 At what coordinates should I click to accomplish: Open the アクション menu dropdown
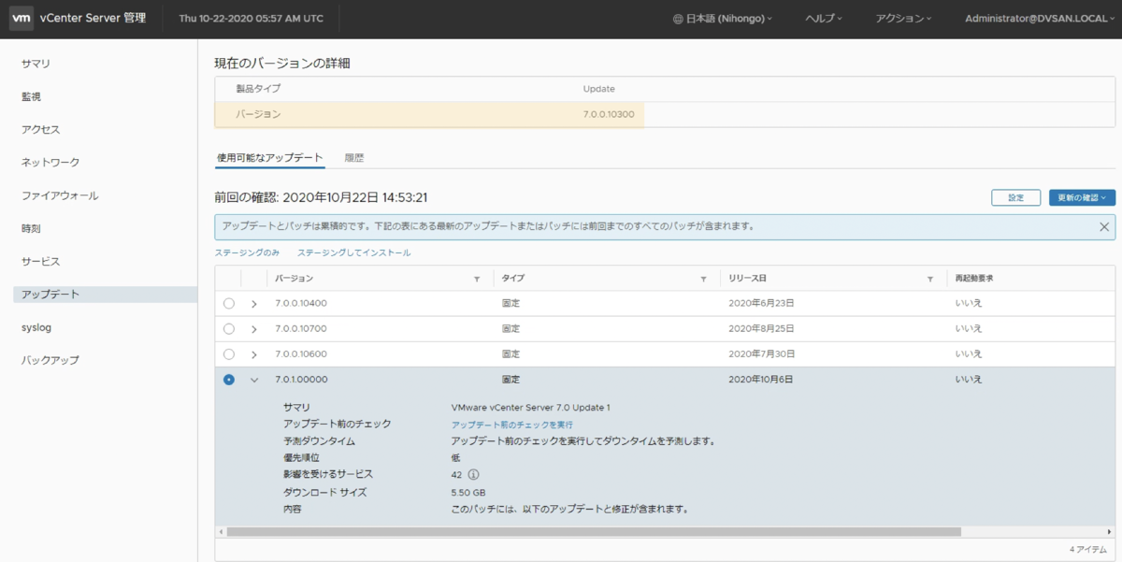point(903,19)
